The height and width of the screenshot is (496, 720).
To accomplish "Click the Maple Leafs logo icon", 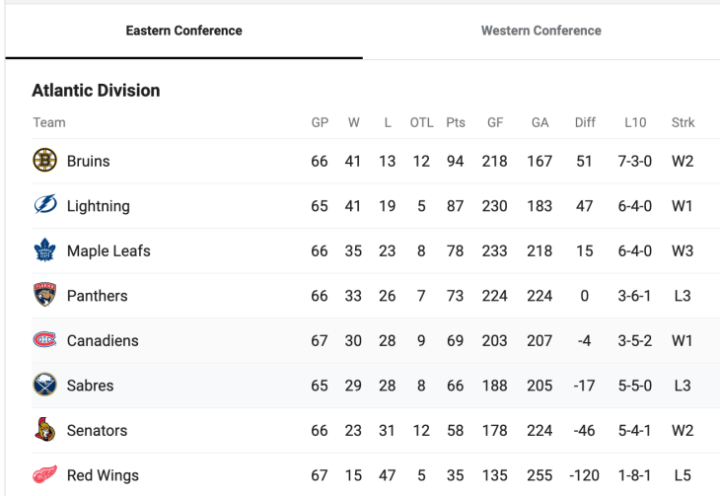I will [x=44, y=250].
